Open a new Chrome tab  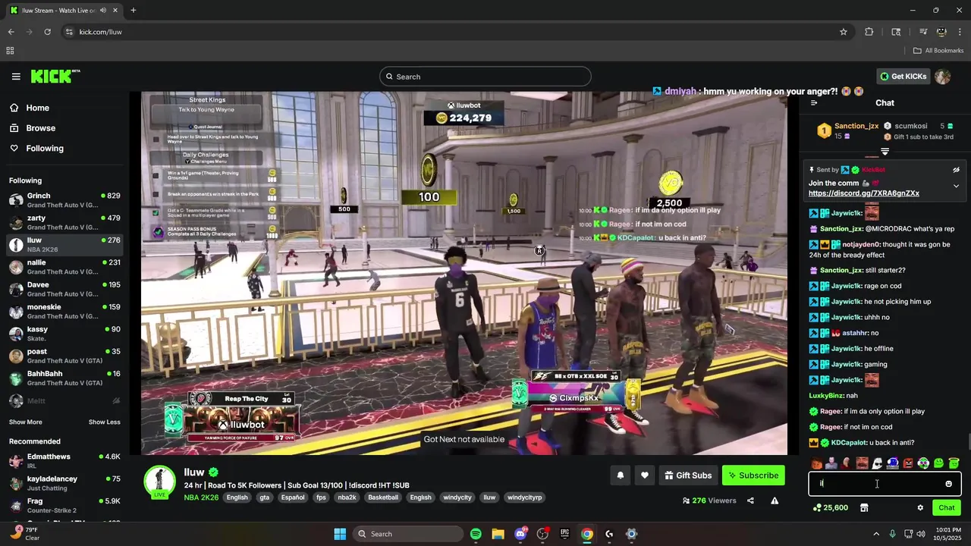tap(133, 11)
